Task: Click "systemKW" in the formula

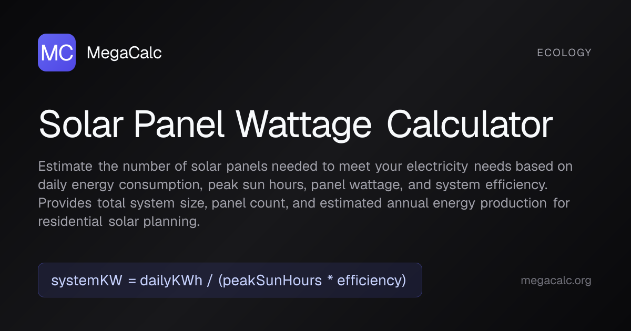Action: [86, 281]
